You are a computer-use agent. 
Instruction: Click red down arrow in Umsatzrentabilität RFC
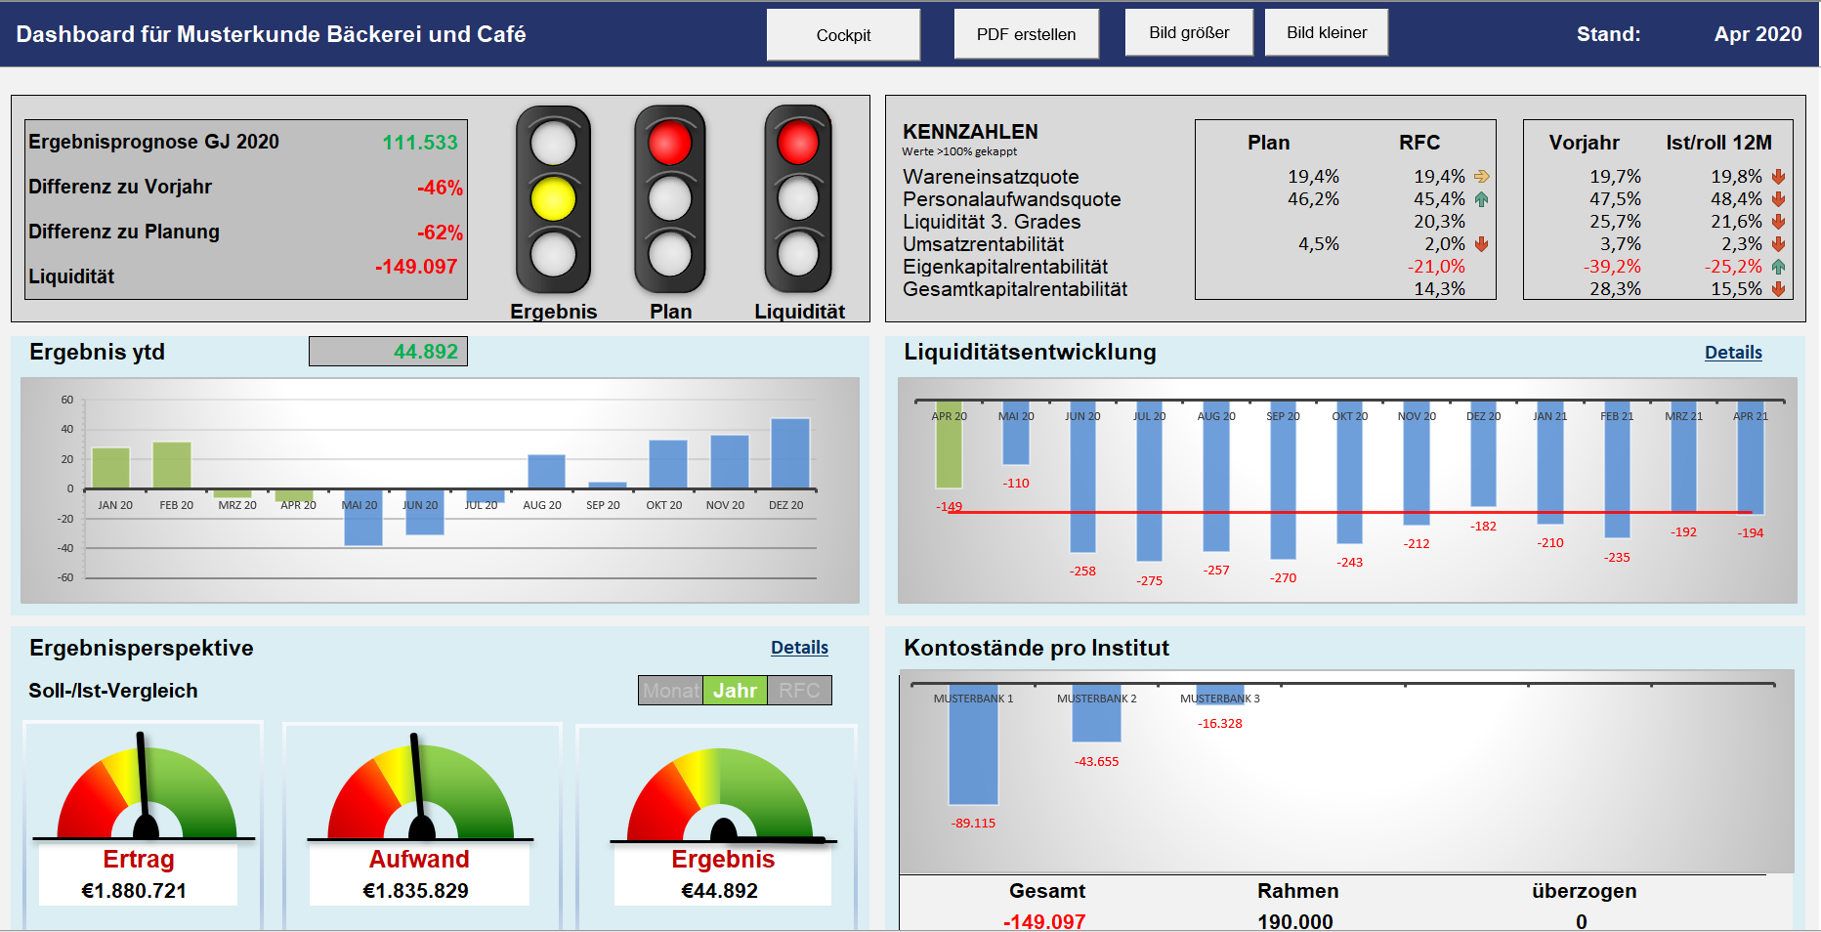tap(1481, 244)
